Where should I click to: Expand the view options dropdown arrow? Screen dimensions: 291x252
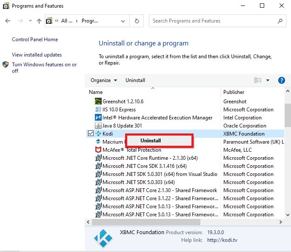click(x=268, y=80)
